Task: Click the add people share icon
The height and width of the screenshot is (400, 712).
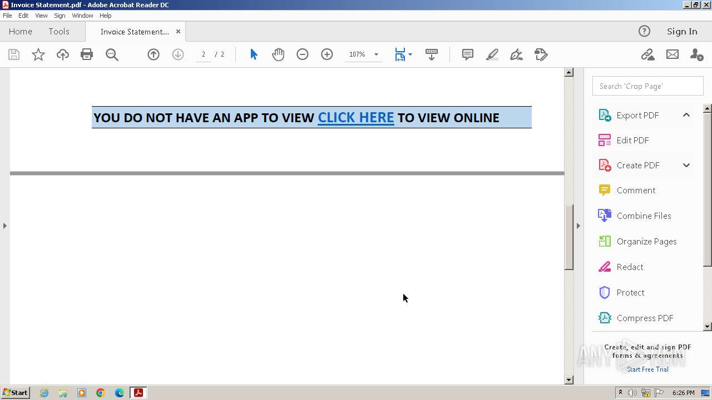Action: [x=696, y=54]
